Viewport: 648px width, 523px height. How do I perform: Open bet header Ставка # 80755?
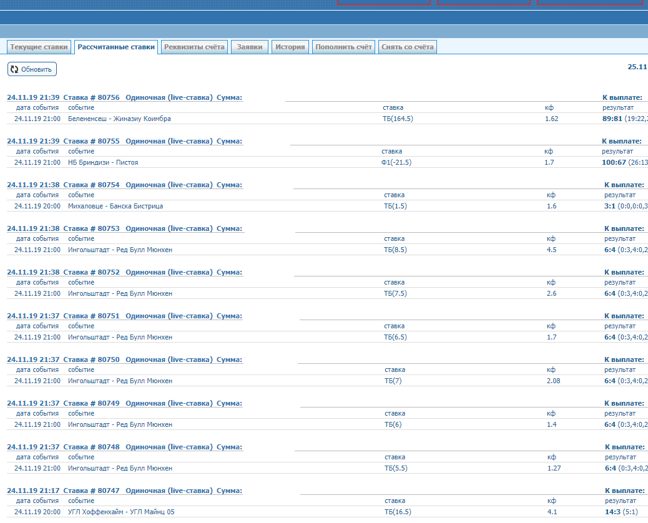click(91, 141)
